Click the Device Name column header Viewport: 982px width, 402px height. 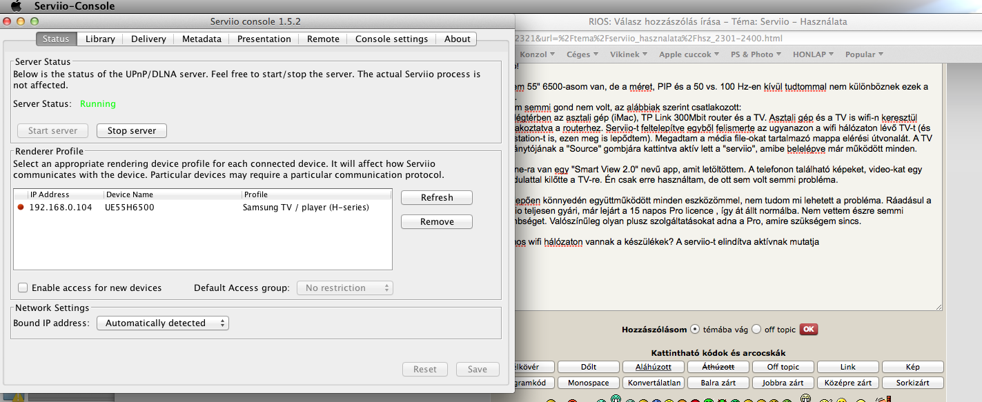tap(172, 194)
